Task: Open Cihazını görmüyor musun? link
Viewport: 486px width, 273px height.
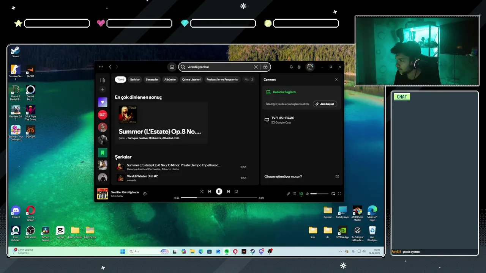Action: pos(283,176)
